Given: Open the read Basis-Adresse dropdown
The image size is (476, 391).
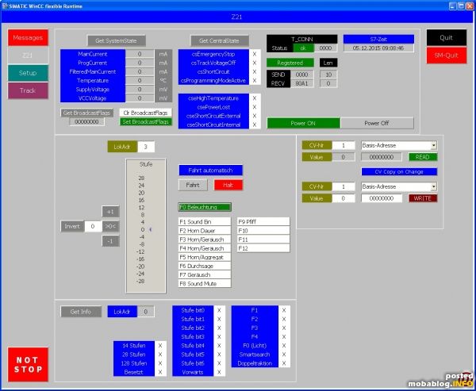Looking at the screenshot, I should [434, 145].
